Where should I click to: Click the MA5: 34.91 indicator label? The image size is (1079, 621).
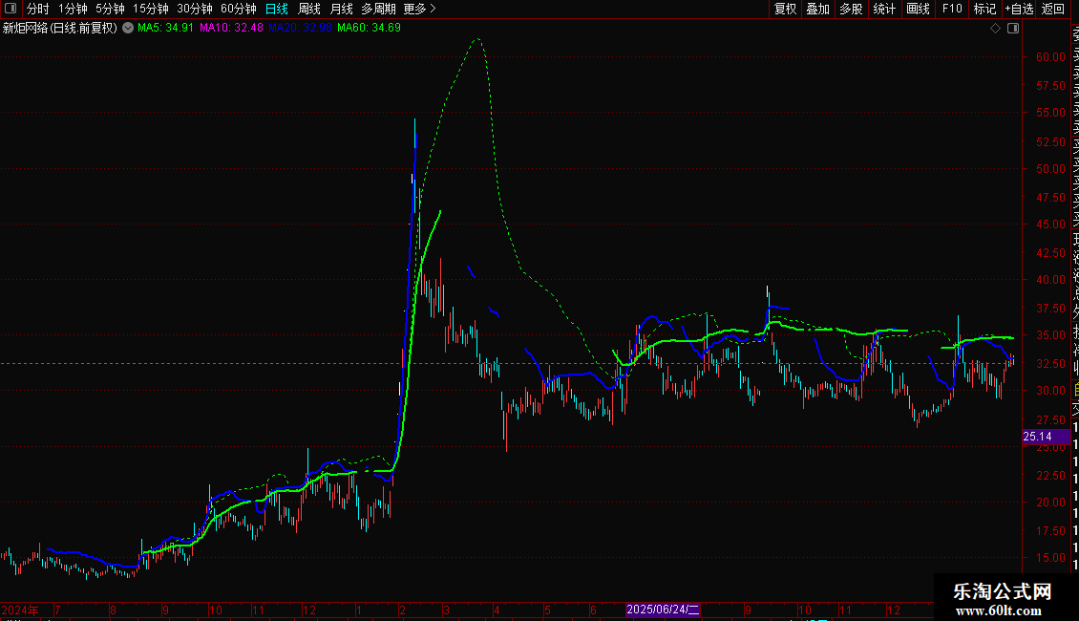click(165, 28)
